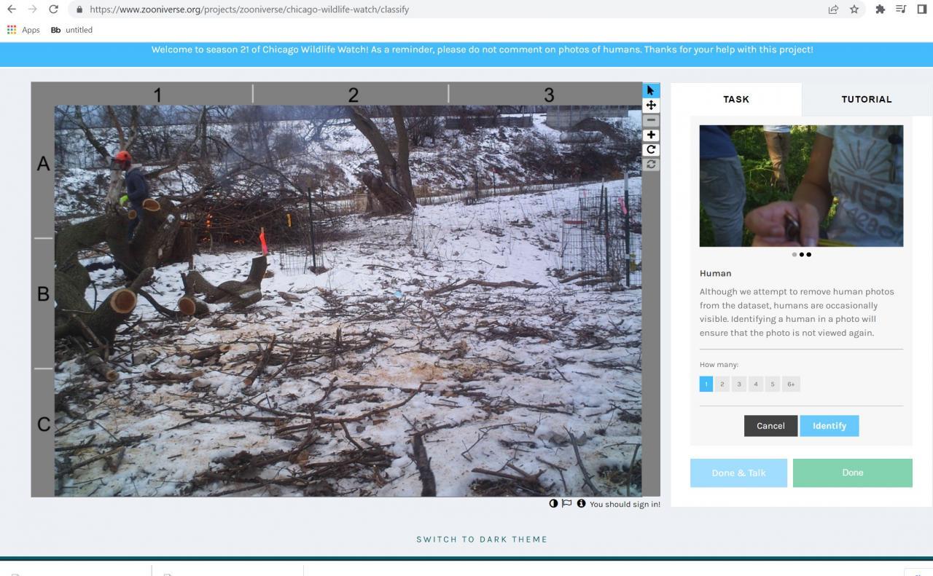
Task: Go back in browser history
Action: pos(12,9)
